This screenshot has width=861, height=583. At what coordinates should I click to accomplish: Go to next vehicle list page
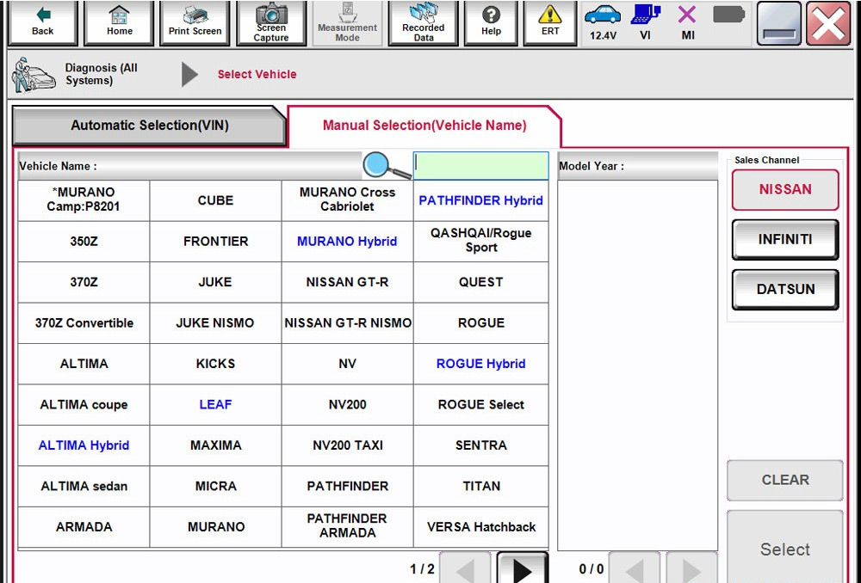tap(523, 568)
